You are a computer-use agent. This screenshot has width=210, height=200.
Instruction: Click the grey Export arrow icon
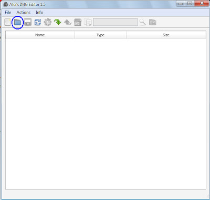click(68, 23)
